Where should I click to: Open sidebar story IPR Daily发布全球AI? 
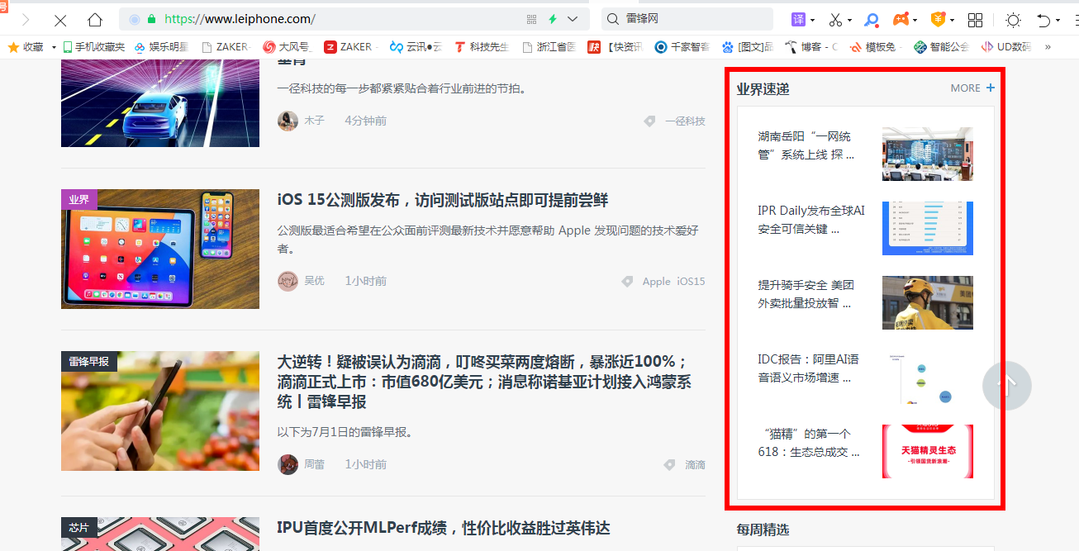click(811, 219)
